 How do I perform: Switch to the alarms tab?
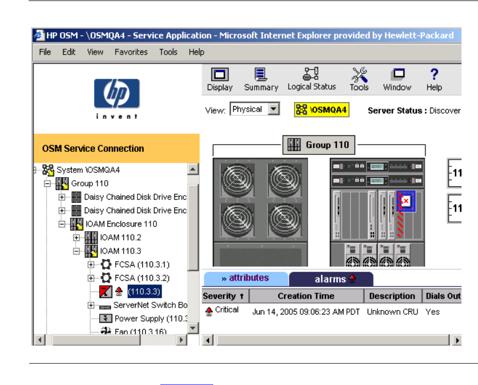(331, 279)
